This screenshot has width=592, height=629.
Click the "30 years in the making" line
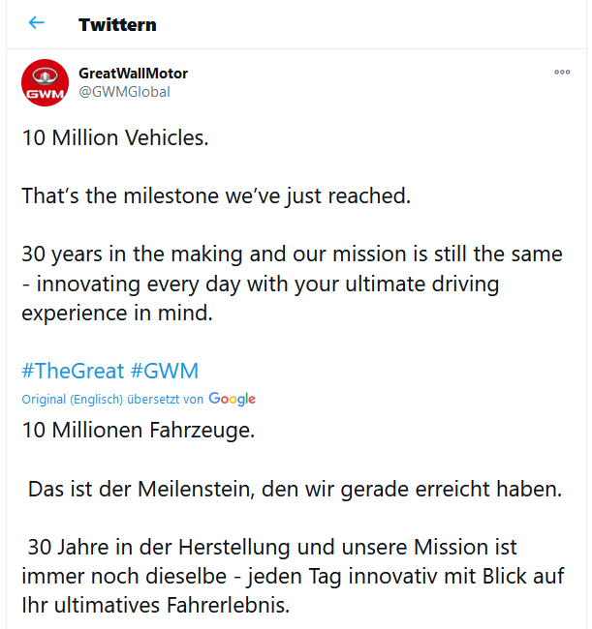(x=292, y=254)
